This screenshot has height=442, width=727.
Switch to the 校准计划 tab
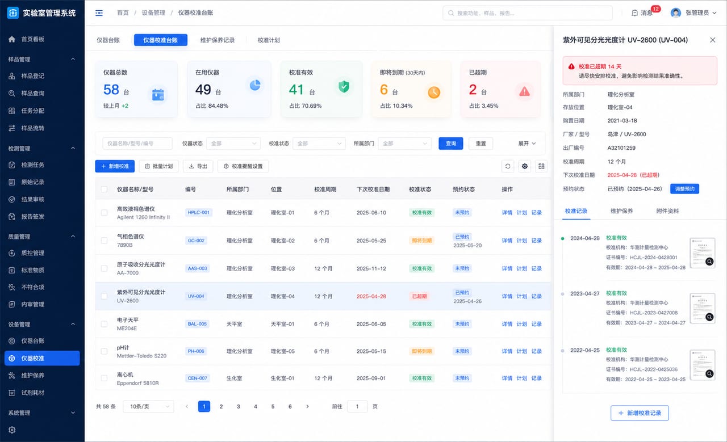click(x=269, y=40)
